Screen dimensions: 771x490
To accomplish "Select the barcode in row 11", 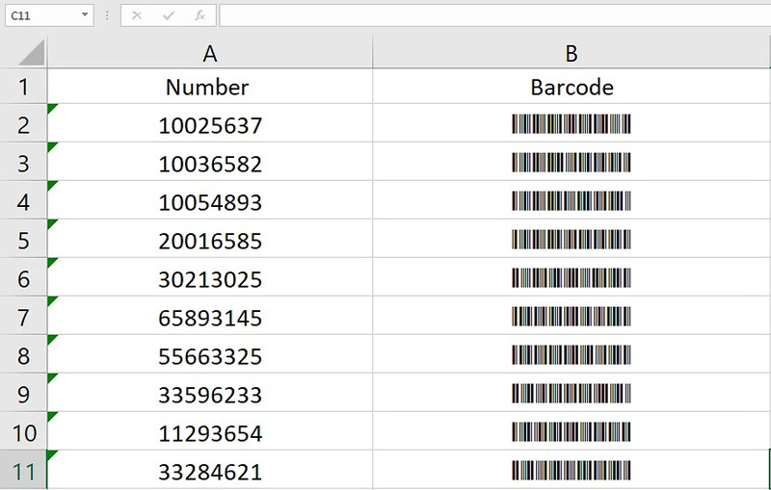I will 572,471.
